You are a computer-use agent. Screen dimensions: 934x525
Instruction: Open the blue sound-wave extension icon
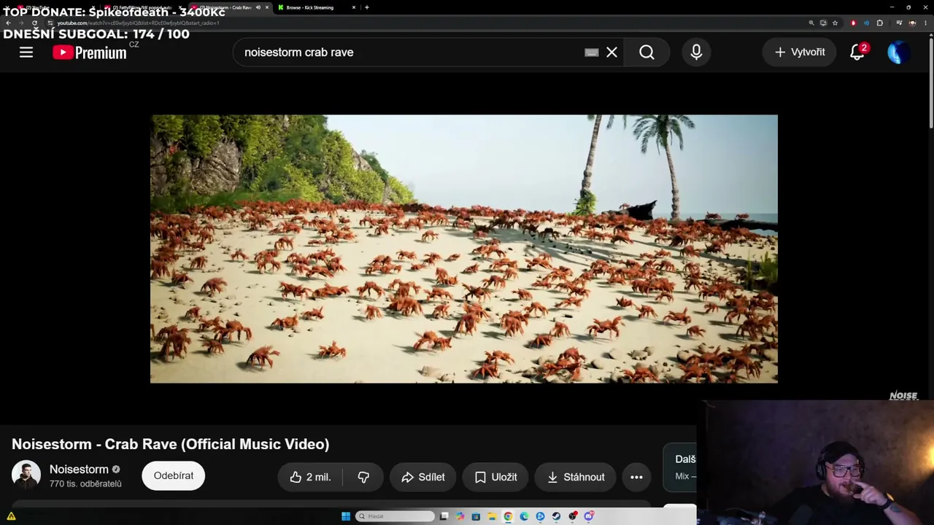[x=866, y=23]
